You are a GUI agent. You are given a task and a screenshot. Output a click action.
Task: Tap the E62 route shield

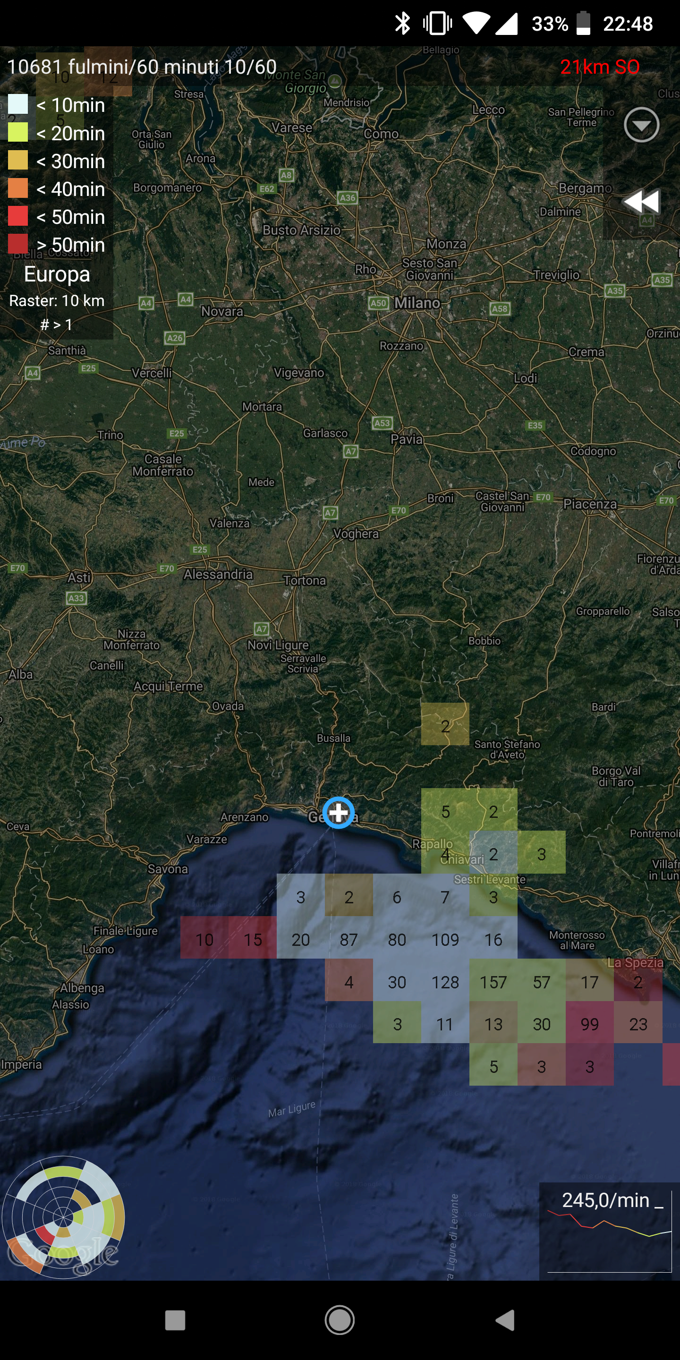coord(267,188)
